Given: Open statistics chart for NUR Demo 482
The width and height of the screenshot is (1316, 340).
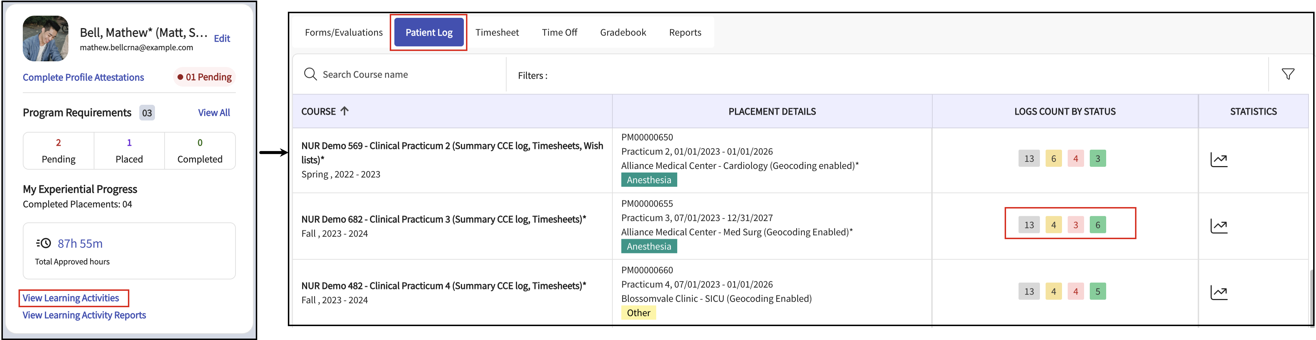Looking at the screenshot, I should pyautogui.click(x=1219, y=292).
